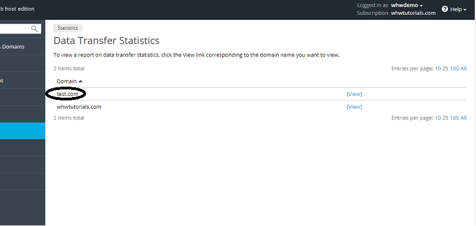The width and height of the screenshot is (476, 226).
Task: Open the whwdemo account dropdown
Action: coord(406,5)
